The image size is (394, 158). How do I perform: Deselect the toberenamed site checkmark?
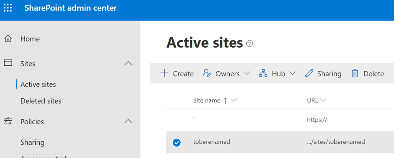[176, 142]
